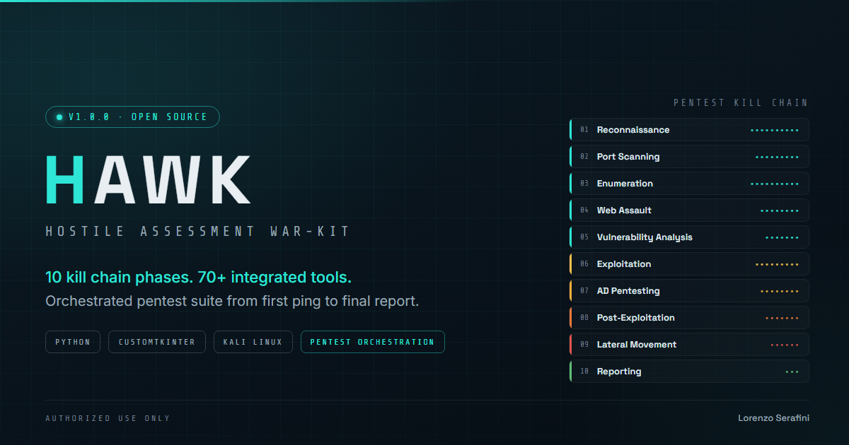Click the HAWK title logo

click(149, 179)
